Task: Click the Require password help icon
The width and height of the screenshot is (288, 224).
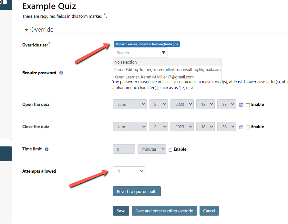Action: (61, 73)
